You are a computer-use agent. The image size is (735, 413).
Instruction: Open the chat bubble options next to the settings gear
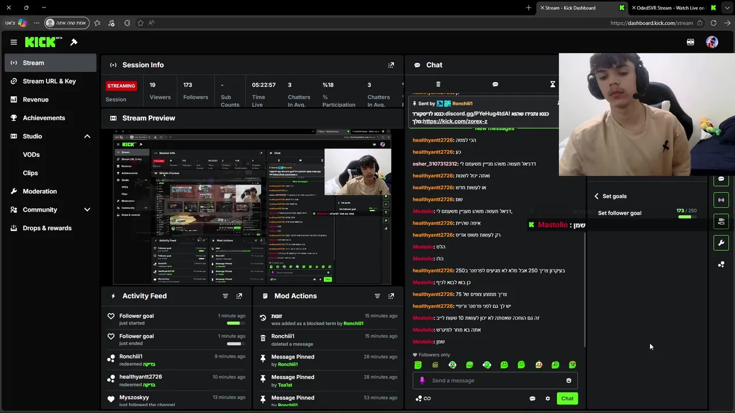point(532,399)
